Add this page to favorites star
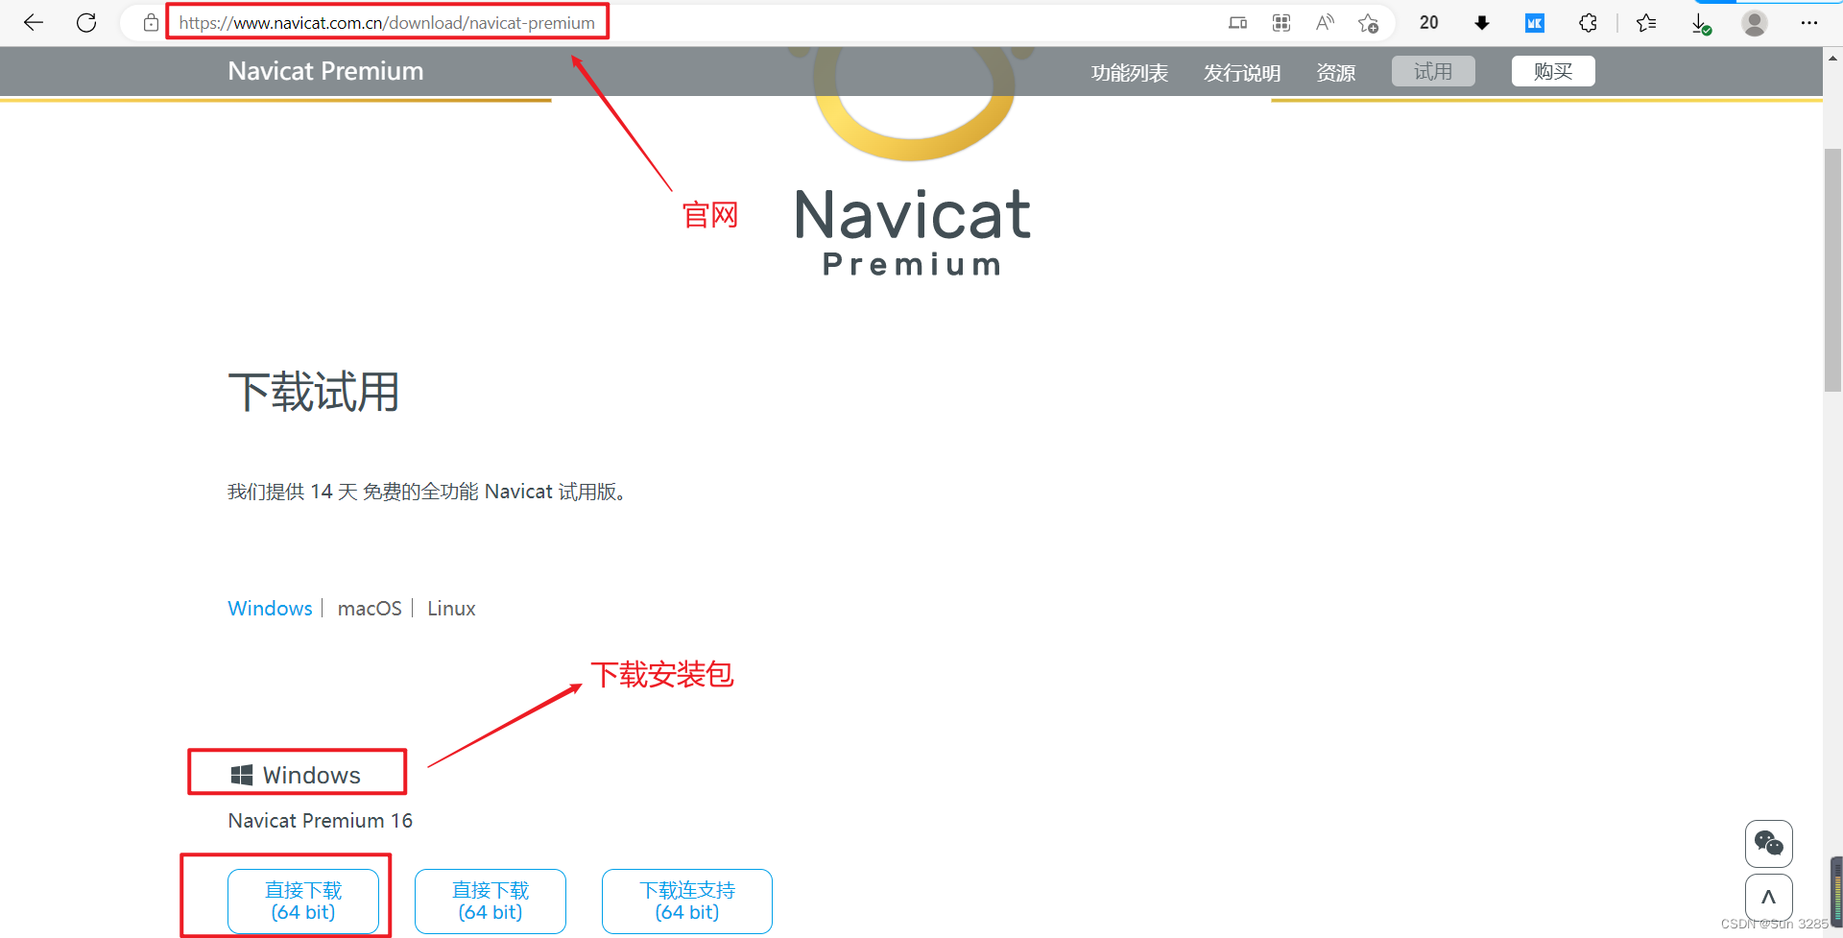This screenshot has height=938, width=1843. click(1368, 22)
